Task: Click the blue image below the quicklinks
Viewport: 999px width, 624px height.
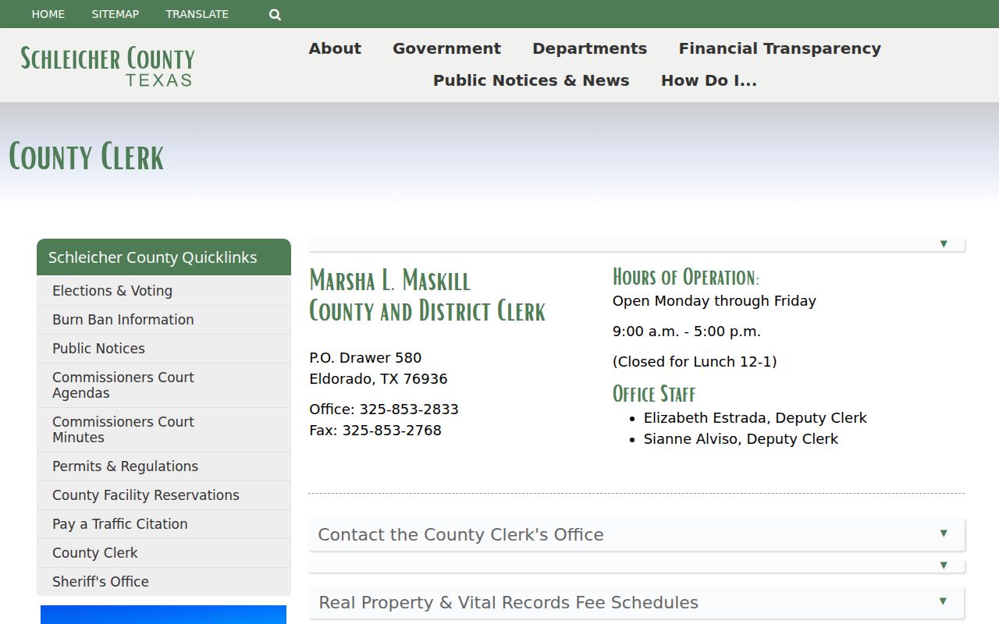Action: (x=164, y=615)
